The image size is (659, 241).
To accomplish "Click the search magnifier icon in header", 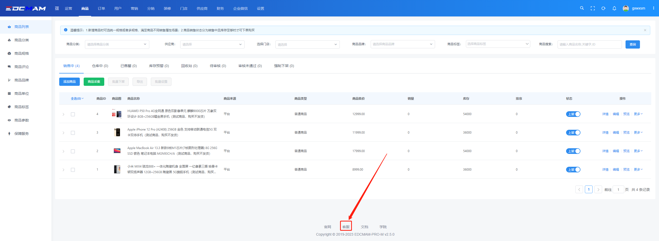I will click(x=582, y=8).
